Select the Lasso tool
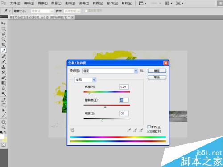223x167 pixels. point(4,34)
